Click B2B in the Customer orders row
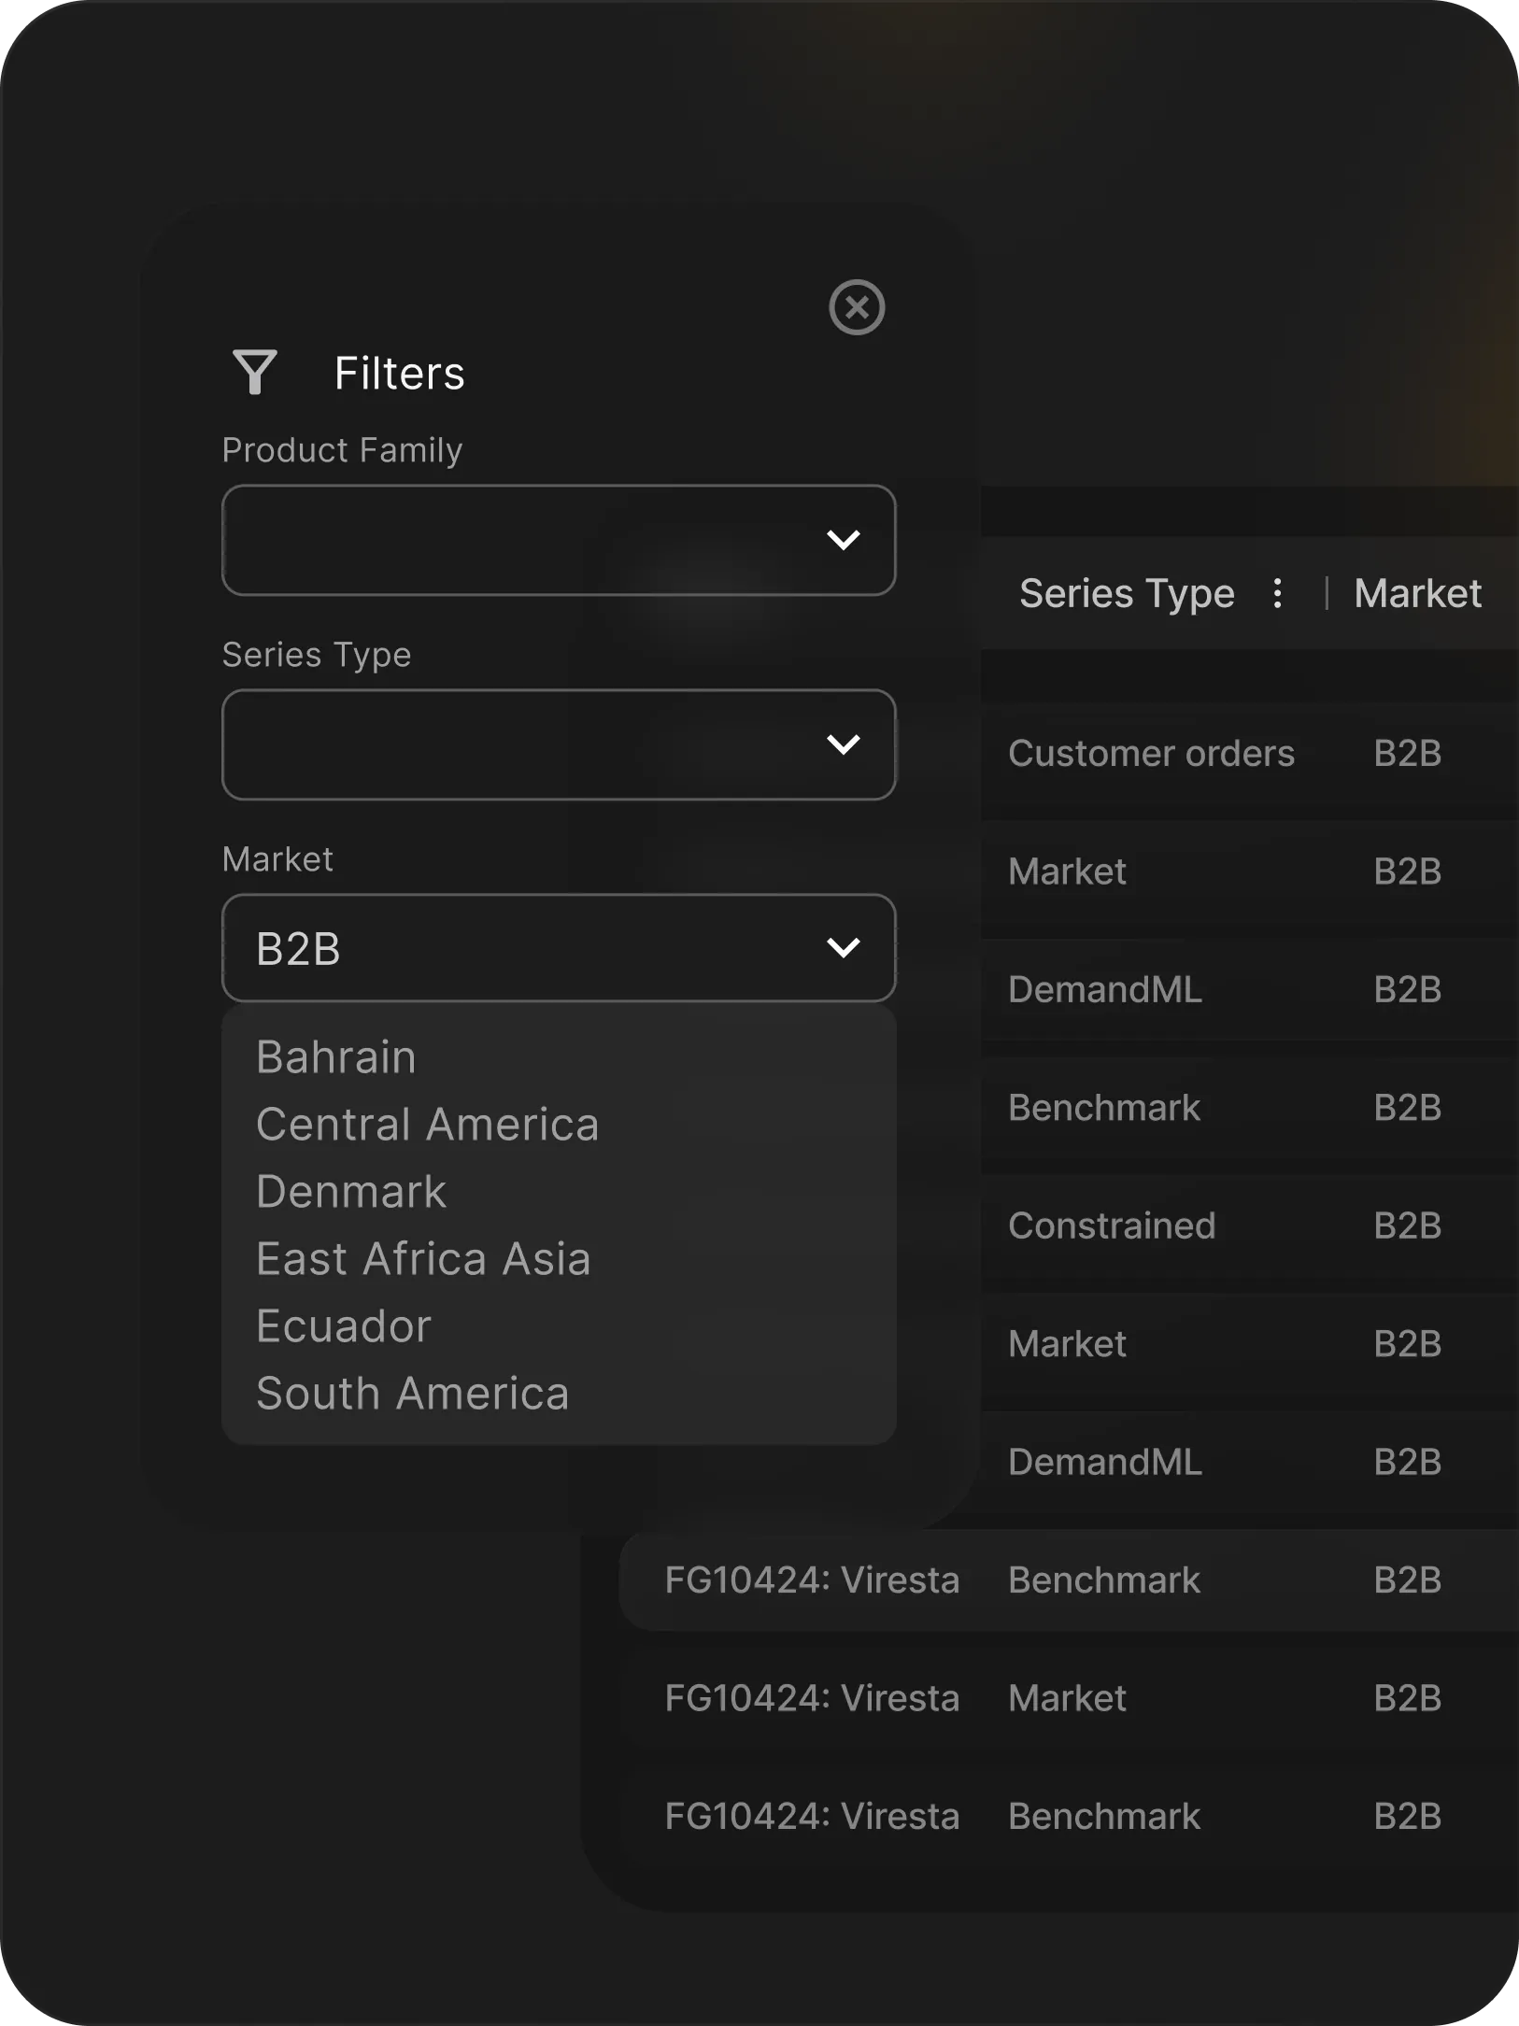1519x2026 pixels. pos(1408,753)
